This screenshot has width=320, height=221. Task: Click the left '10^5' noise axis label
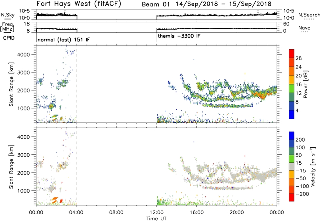(24, 11)
